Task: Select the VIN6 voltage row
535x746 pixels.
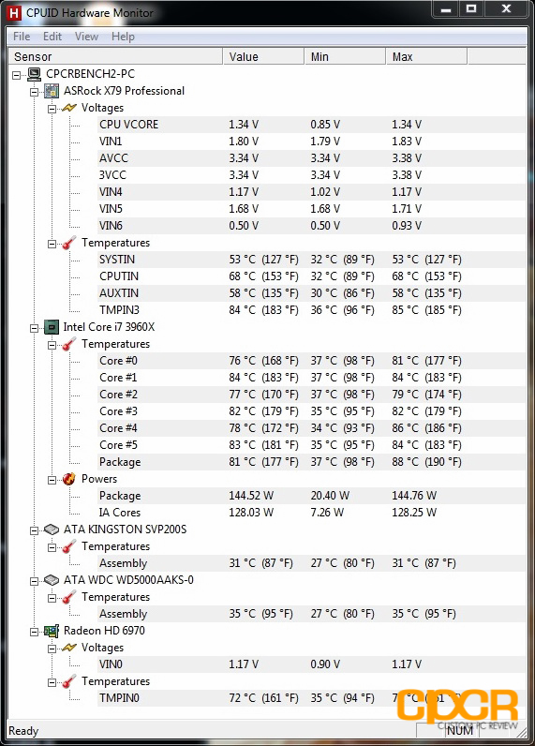Action: pos(312,226)
